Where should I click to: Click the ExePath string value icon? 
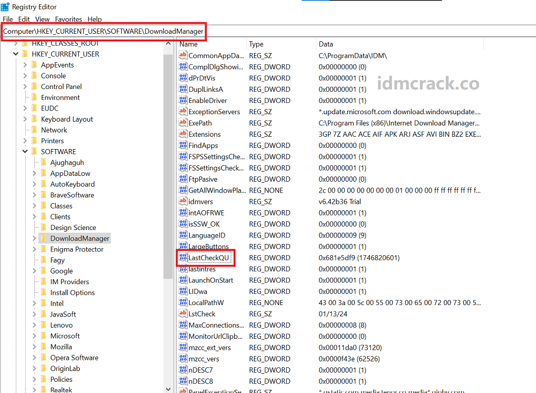coord(183,122)
